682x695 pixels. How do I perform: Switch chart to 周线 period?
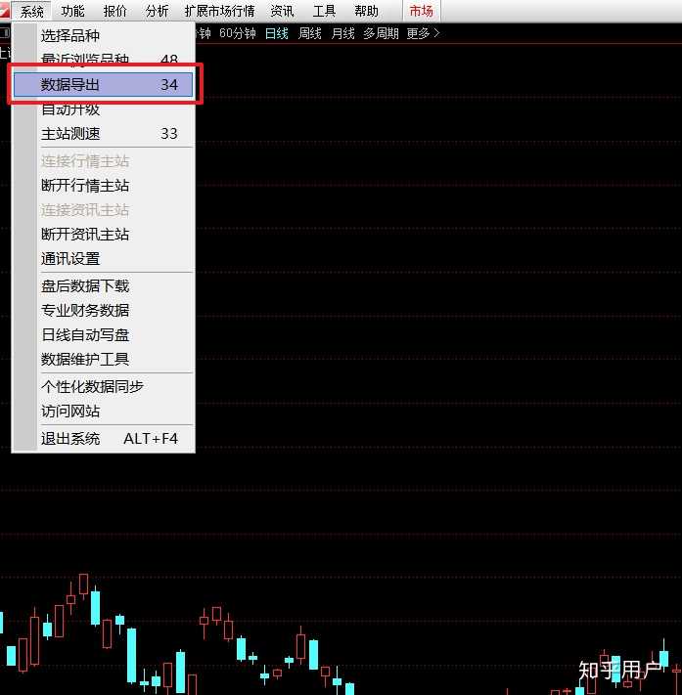(310, 33)
